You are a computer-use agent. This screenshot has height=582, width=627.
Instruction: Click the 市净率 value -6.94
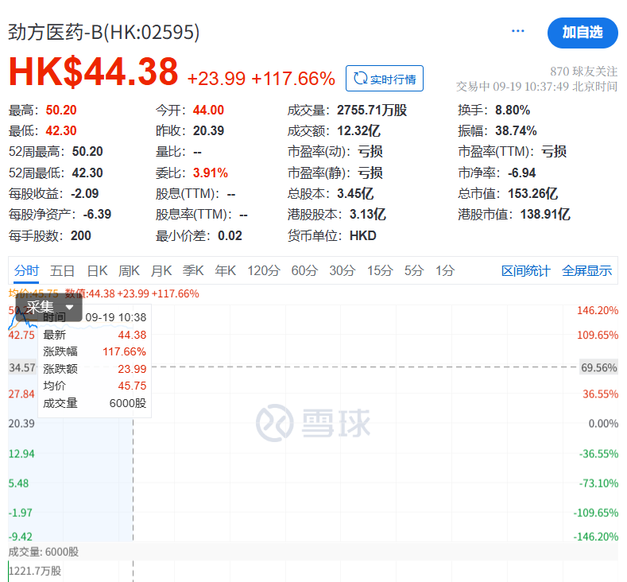tap(521, 173)
